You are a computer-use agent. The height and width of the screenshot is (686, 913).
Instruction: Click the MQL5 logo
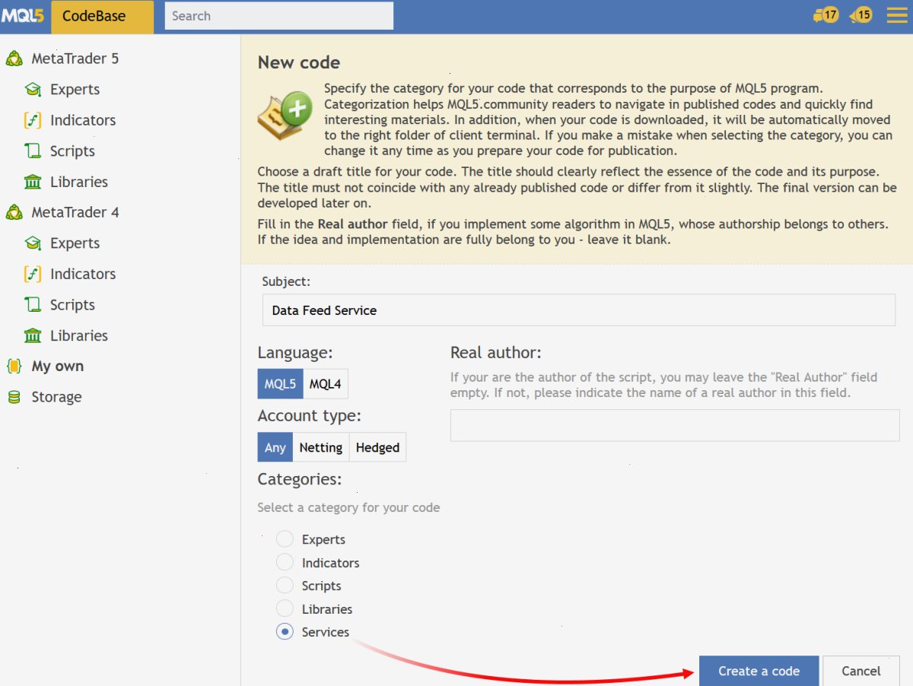23,16
